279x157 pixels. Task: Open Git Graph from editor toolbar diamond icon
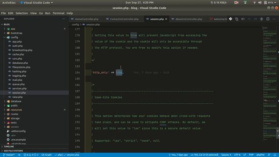pyautogui.click(x=231, y=19)
